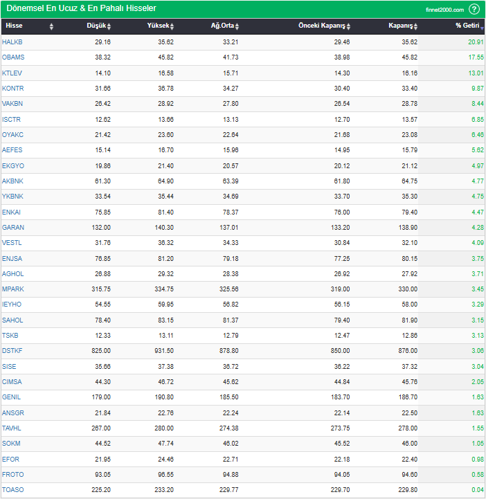This screenshot has height=499, width=486.
Task: Click sort arrows beside Ağ.Orta
Action: point(237,26)
